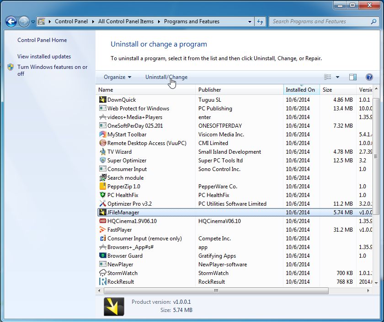Image resolution: width=384 pixels, height=322 pixels.
Task: Sort by the Version column header
Action: coord(364,90)
